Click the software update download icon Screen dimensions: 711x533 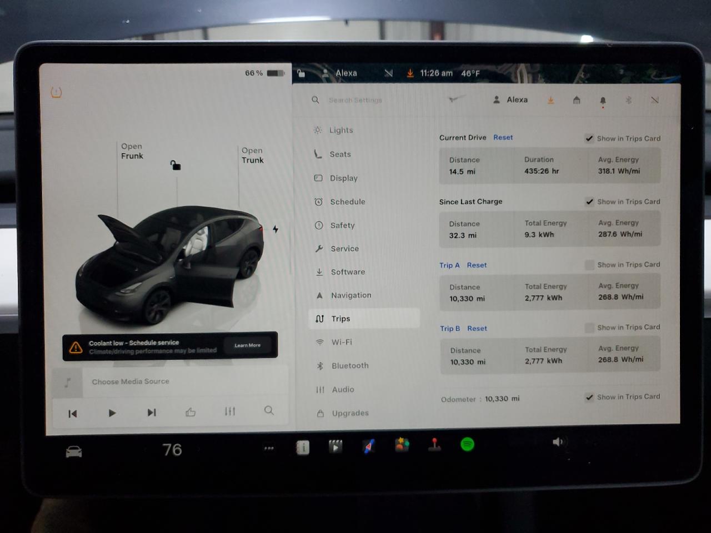[x=550, y=100]
